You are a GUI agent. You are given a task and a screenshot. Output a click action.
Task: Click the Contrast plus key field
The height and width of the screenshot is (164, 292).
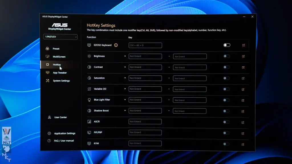point(145,67)
